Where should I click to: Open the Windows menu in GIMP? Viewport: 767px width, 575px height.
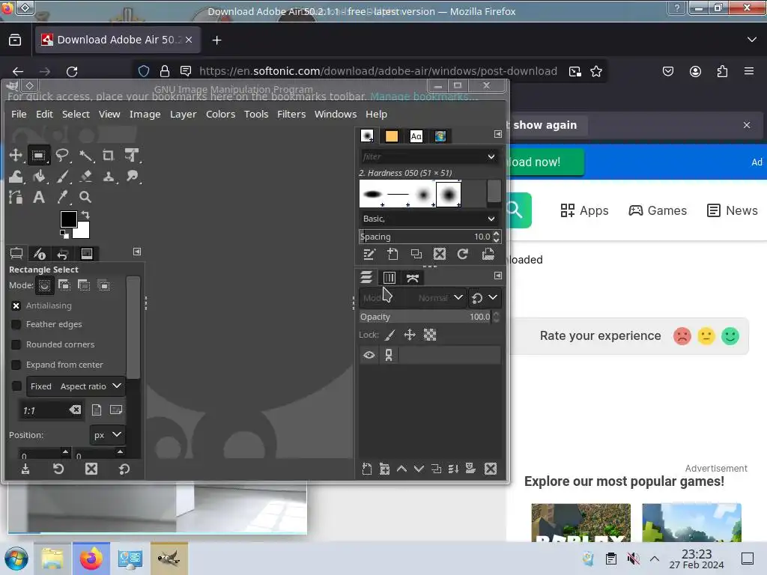coord(335,114)
